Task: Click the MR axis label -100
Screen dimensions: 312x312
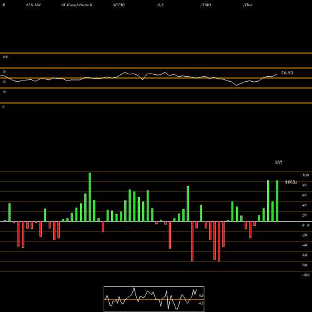Action: (x=306, y=275)
